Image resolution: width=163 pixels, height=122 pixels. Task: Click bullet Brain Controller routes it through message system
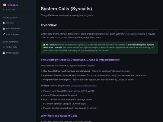coord(68,100)
